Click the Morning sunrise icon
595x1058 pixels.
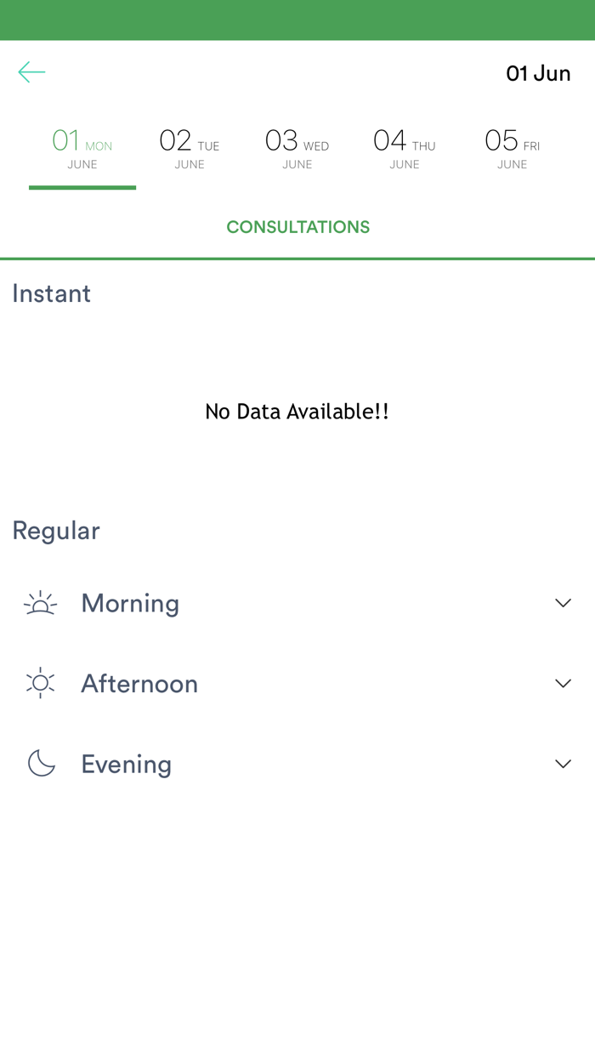click(40, 603)
